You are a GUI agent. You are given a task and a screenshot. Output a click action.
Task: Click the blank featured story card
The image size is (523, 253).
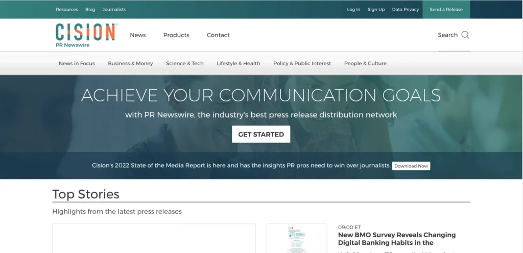tap(154, 238)
